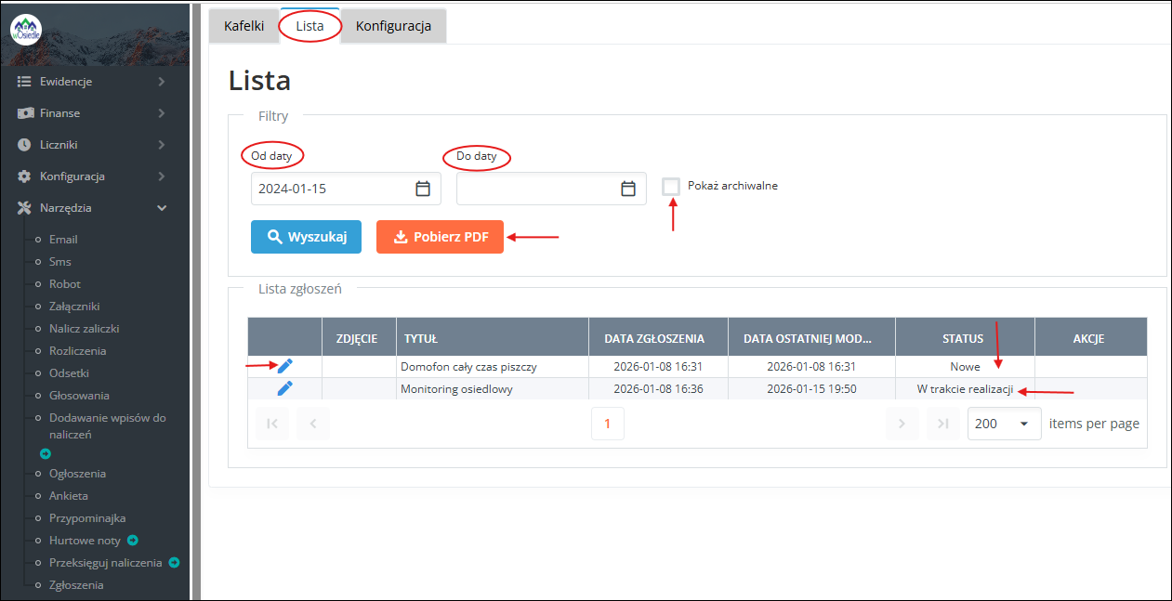This screenshot has width=1172, height=601.
Task: Open Zgłoszenia in the sidebar
Action: tap(76, 585)
